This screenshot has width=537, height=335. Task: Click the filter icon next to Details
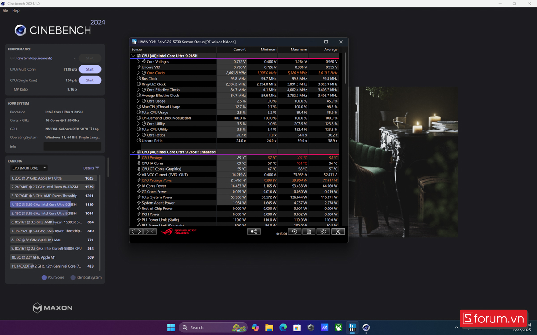click(x=97, y=168)
